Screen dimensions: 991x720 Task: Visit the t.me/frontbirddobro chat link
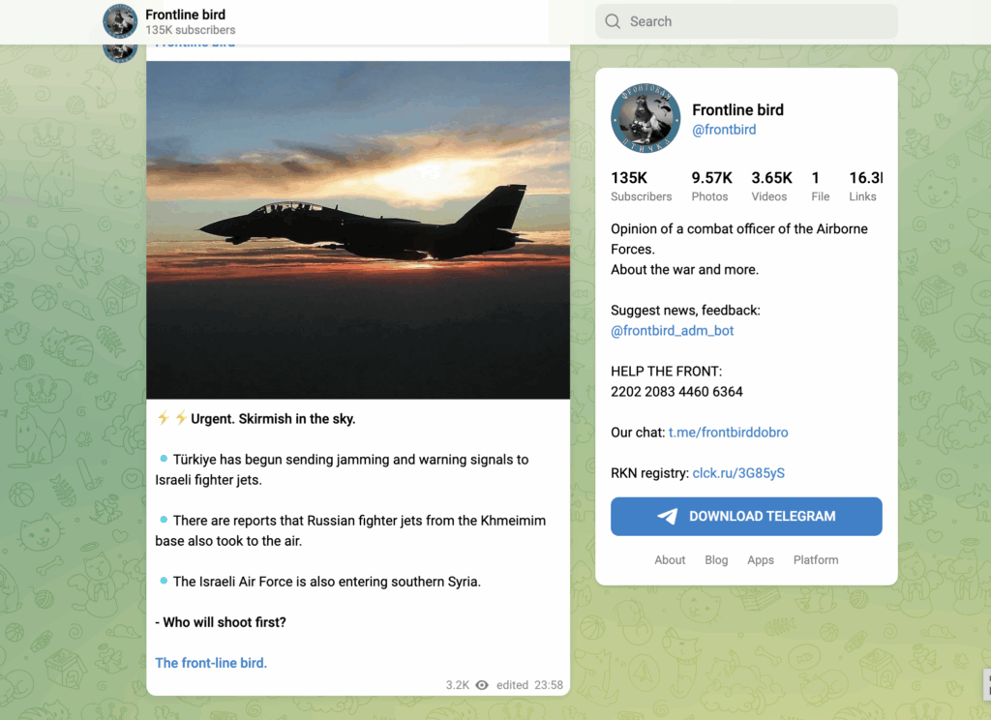coord(728,433)
